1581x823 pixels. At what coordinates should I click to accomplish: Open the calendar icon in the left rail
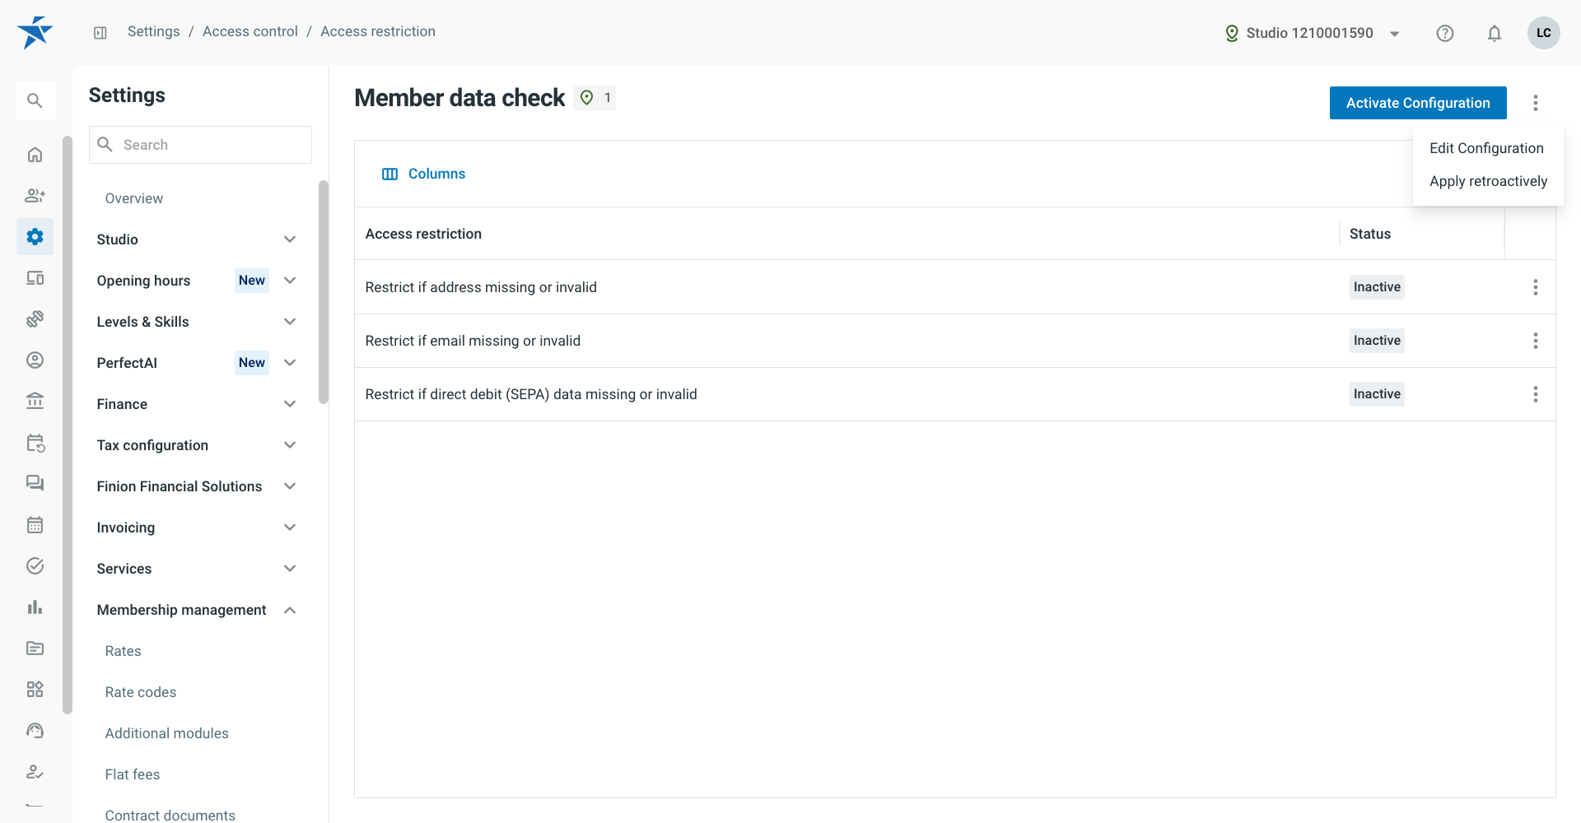click(x=35, y=525)
